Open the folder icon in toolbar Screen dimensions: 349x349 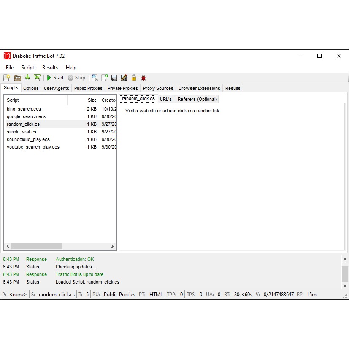coord(17,78)
